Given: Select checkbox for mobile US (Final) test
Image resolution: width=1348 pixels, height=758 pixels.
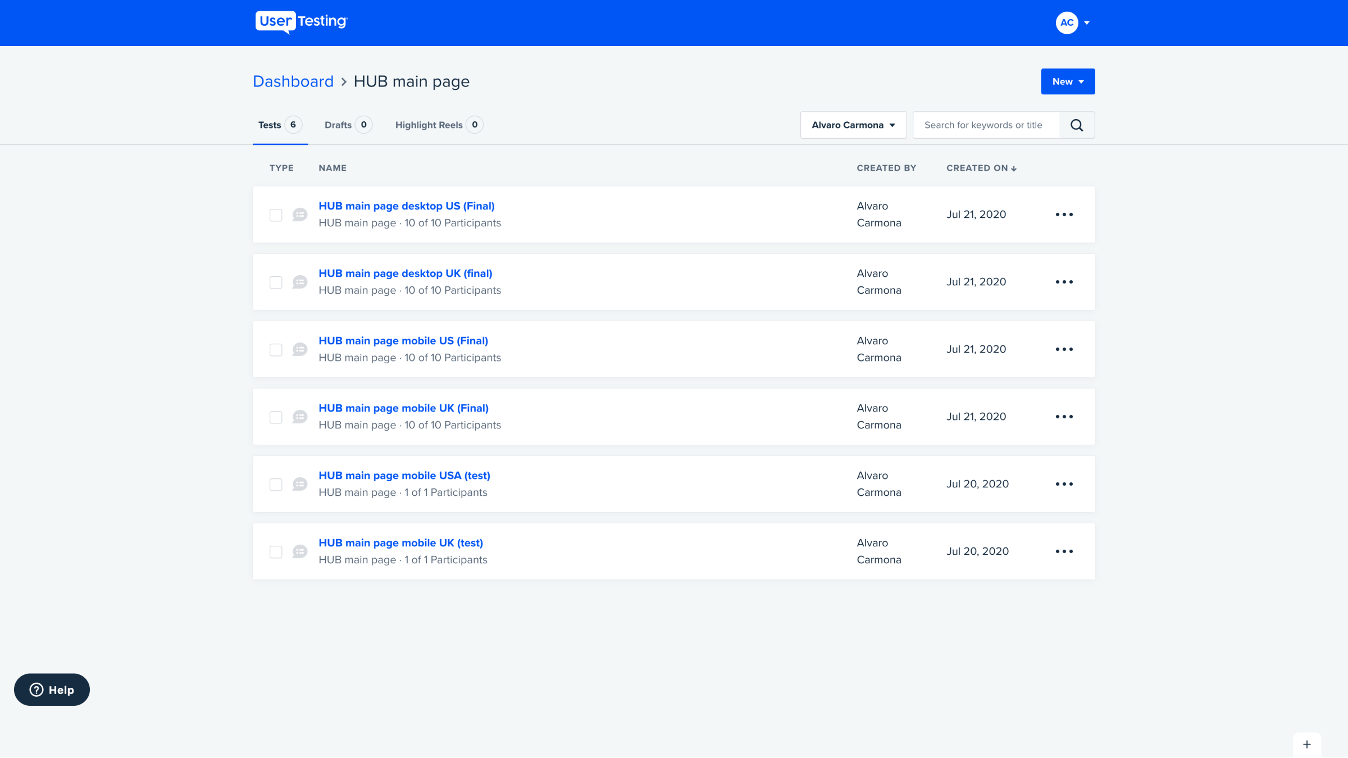Looking at the screenshot, I should 276,350.
